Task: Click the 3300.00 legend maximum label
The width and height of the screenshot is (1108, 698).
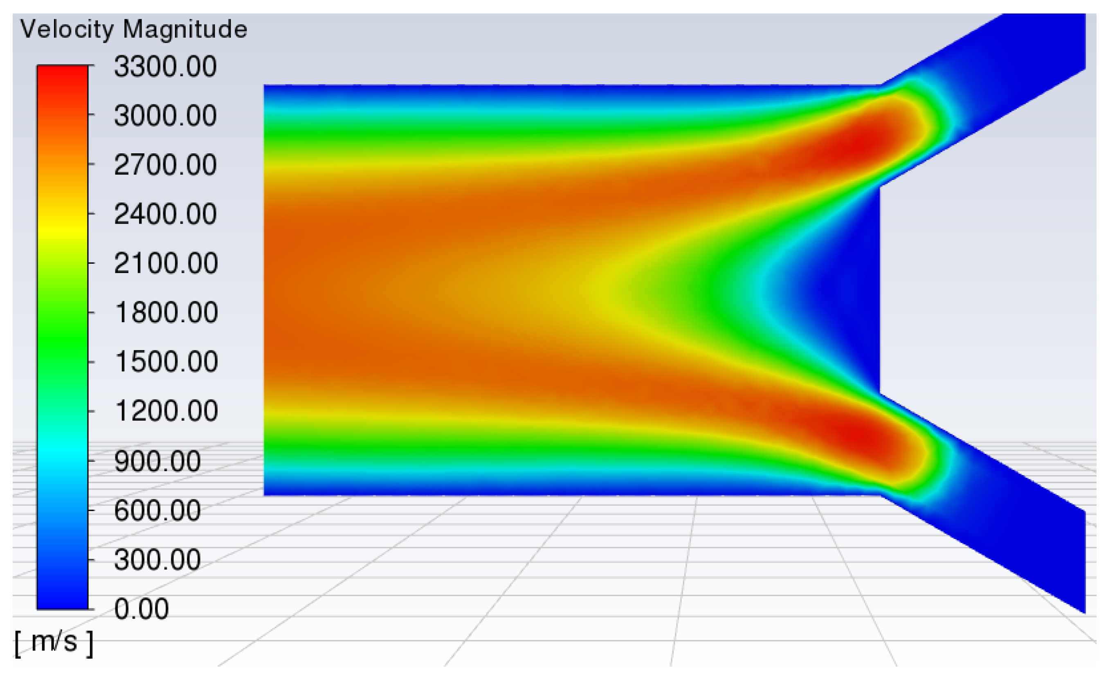Action: [x=165, y=66]
